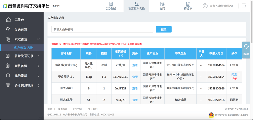Screen dimensions: 253x120
Task: Expand the 首营发送记录 chevron
Action: point(39,56)
